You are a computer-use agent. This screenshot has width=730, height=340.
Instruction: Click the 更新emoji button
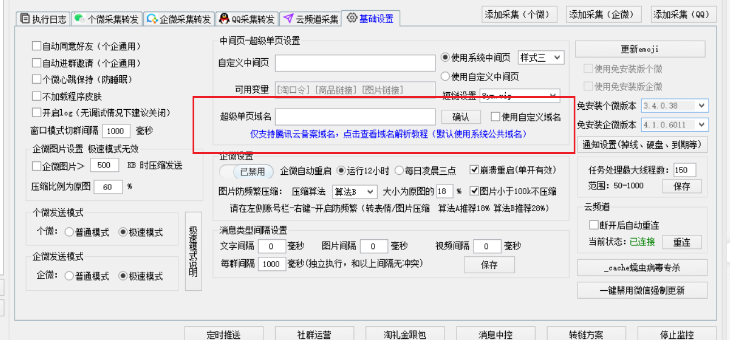pyautogui.click(x=640, y=49)
